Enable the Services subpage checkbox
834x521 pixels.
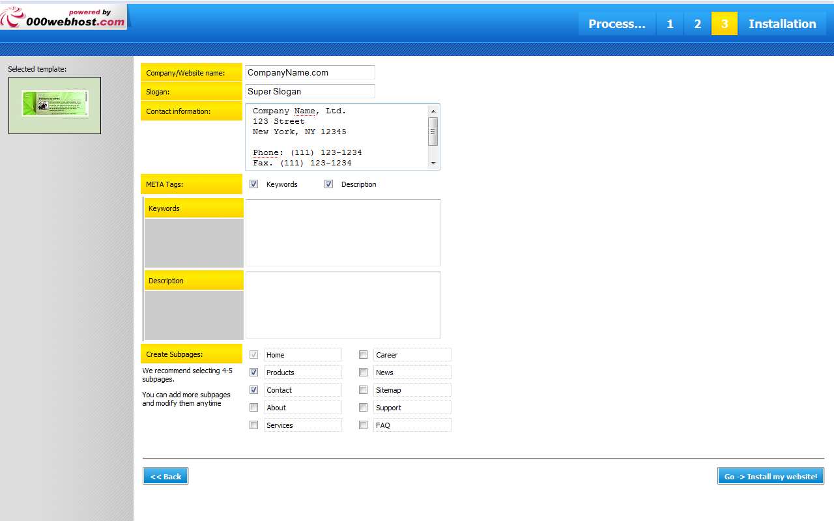(x=254, y=425)
